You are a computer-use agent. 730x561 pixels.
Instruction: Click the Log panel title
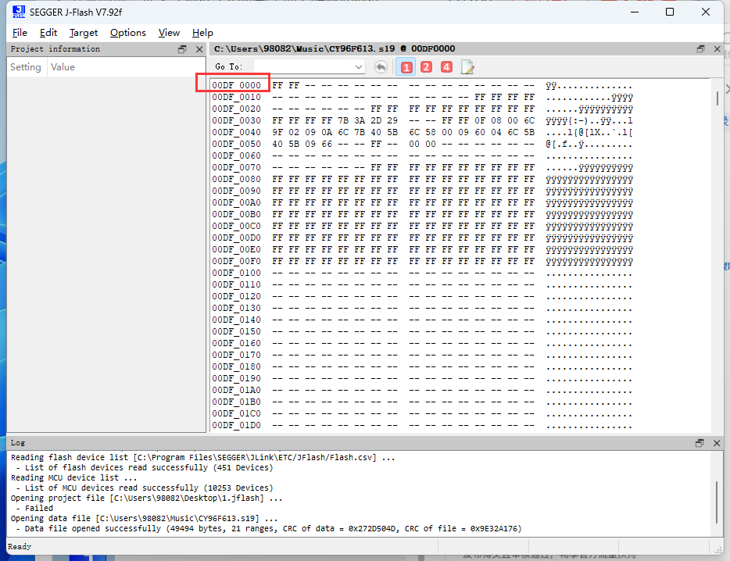(x=18, y=443)
